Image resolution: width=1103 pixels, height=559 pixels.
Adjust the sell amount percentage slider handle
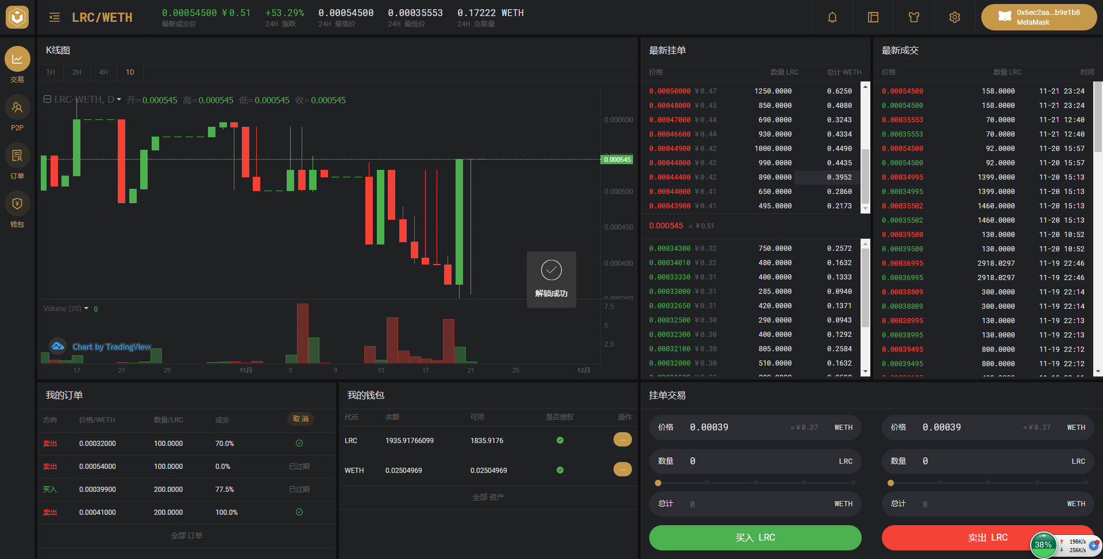890,483
